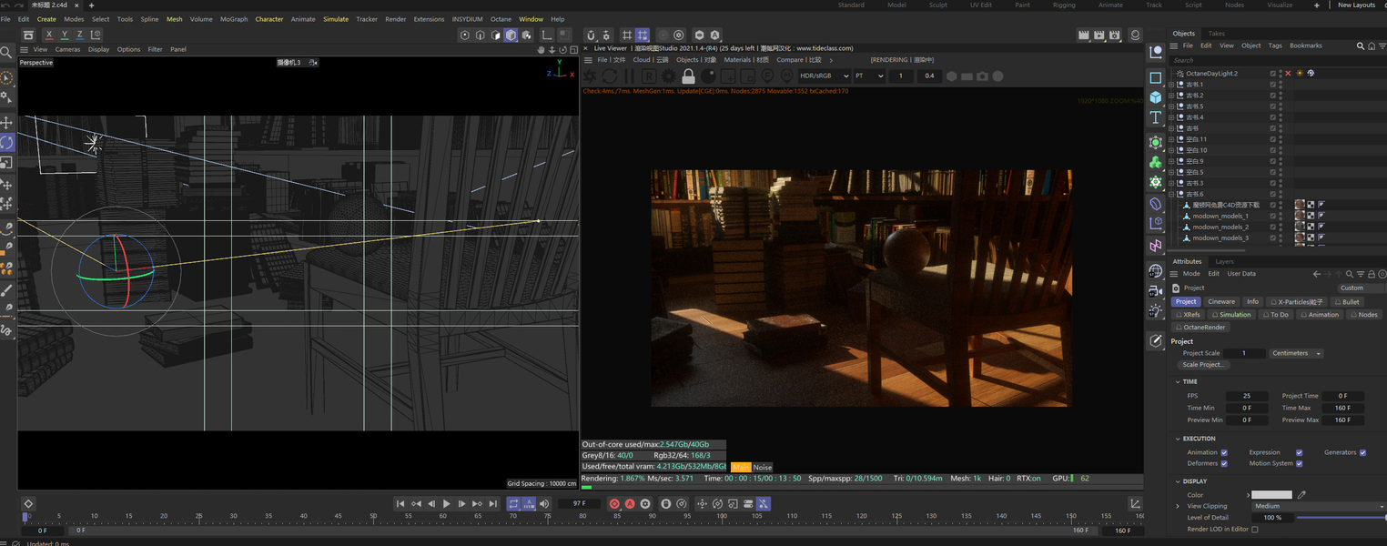Screen dimensions: 1387x546
Task: Click the Live Viewer region render R icon
Action: (648, 76)
